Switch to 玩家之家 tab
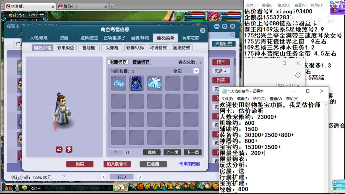This screenshot has height=194, width=345. click(191, 38)
